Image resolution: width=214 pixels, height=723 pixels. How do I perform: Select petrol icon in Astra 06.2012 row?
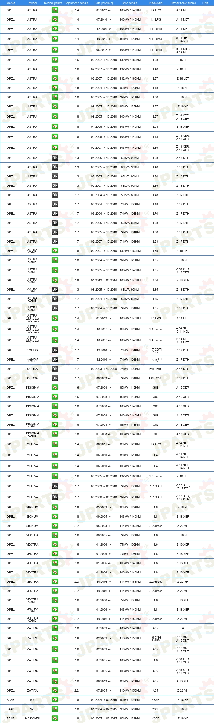(55, 50)
